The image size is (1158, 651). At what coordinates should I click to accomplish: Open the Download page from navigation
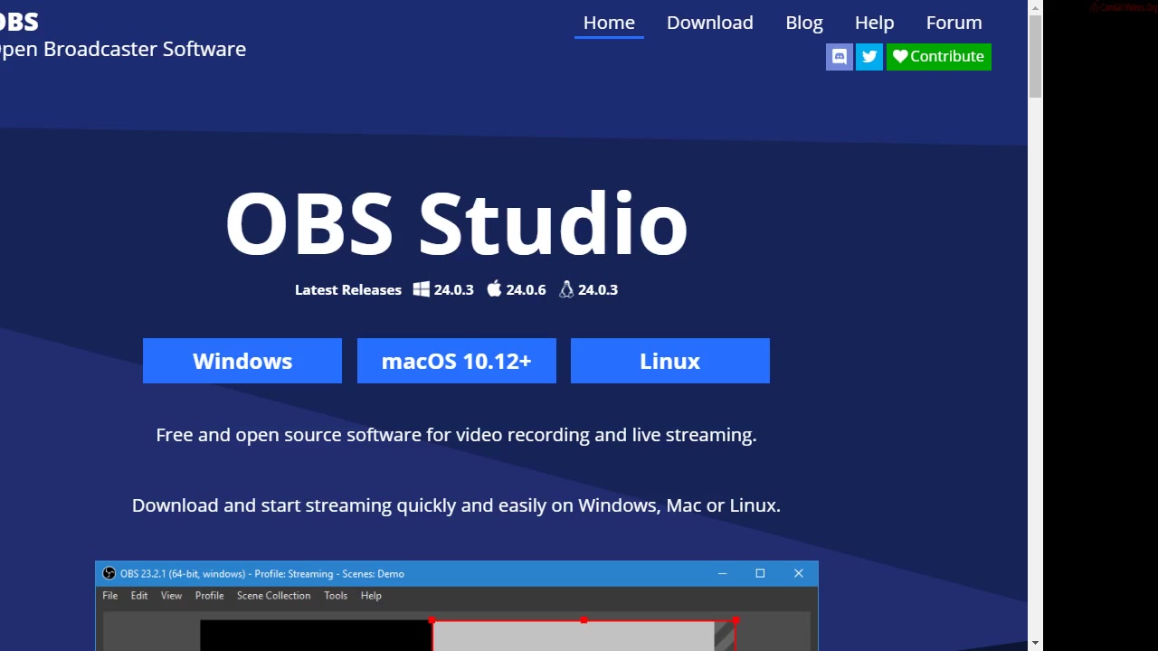709,23
